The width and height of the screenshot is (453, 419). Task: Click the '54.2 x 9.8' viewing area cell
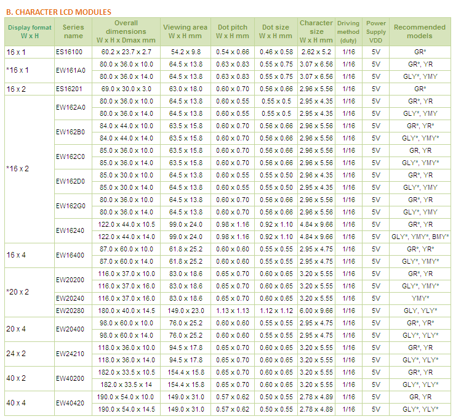coord(185,52)
